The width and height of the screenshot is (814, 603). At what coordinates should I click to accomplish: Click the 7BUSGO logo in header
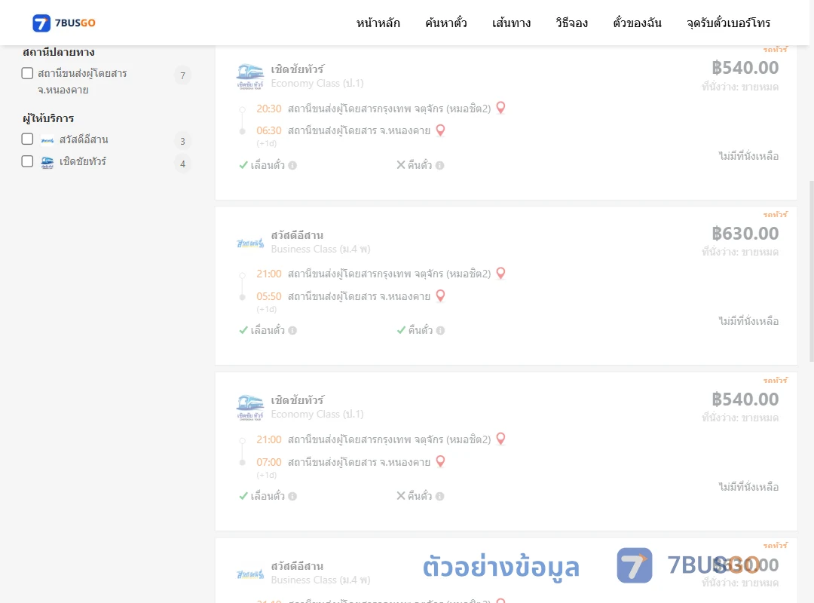64,23
